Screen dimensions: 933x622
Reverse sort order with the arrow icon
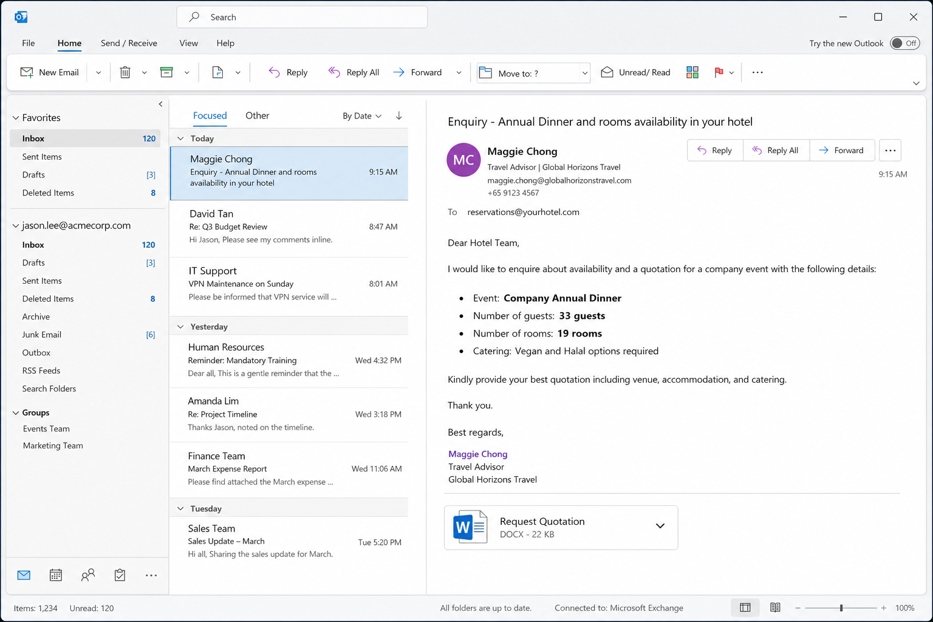pyautogui.click(x=399, y=115)
